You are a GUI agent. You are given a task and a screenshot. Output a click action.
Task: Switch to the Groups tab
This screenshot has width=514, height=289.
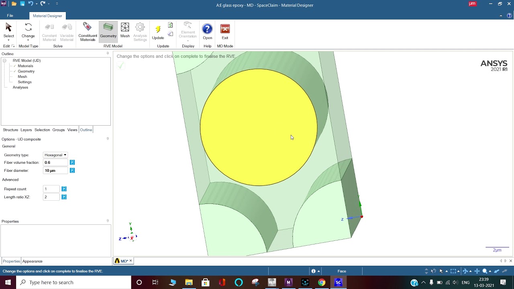58,130
